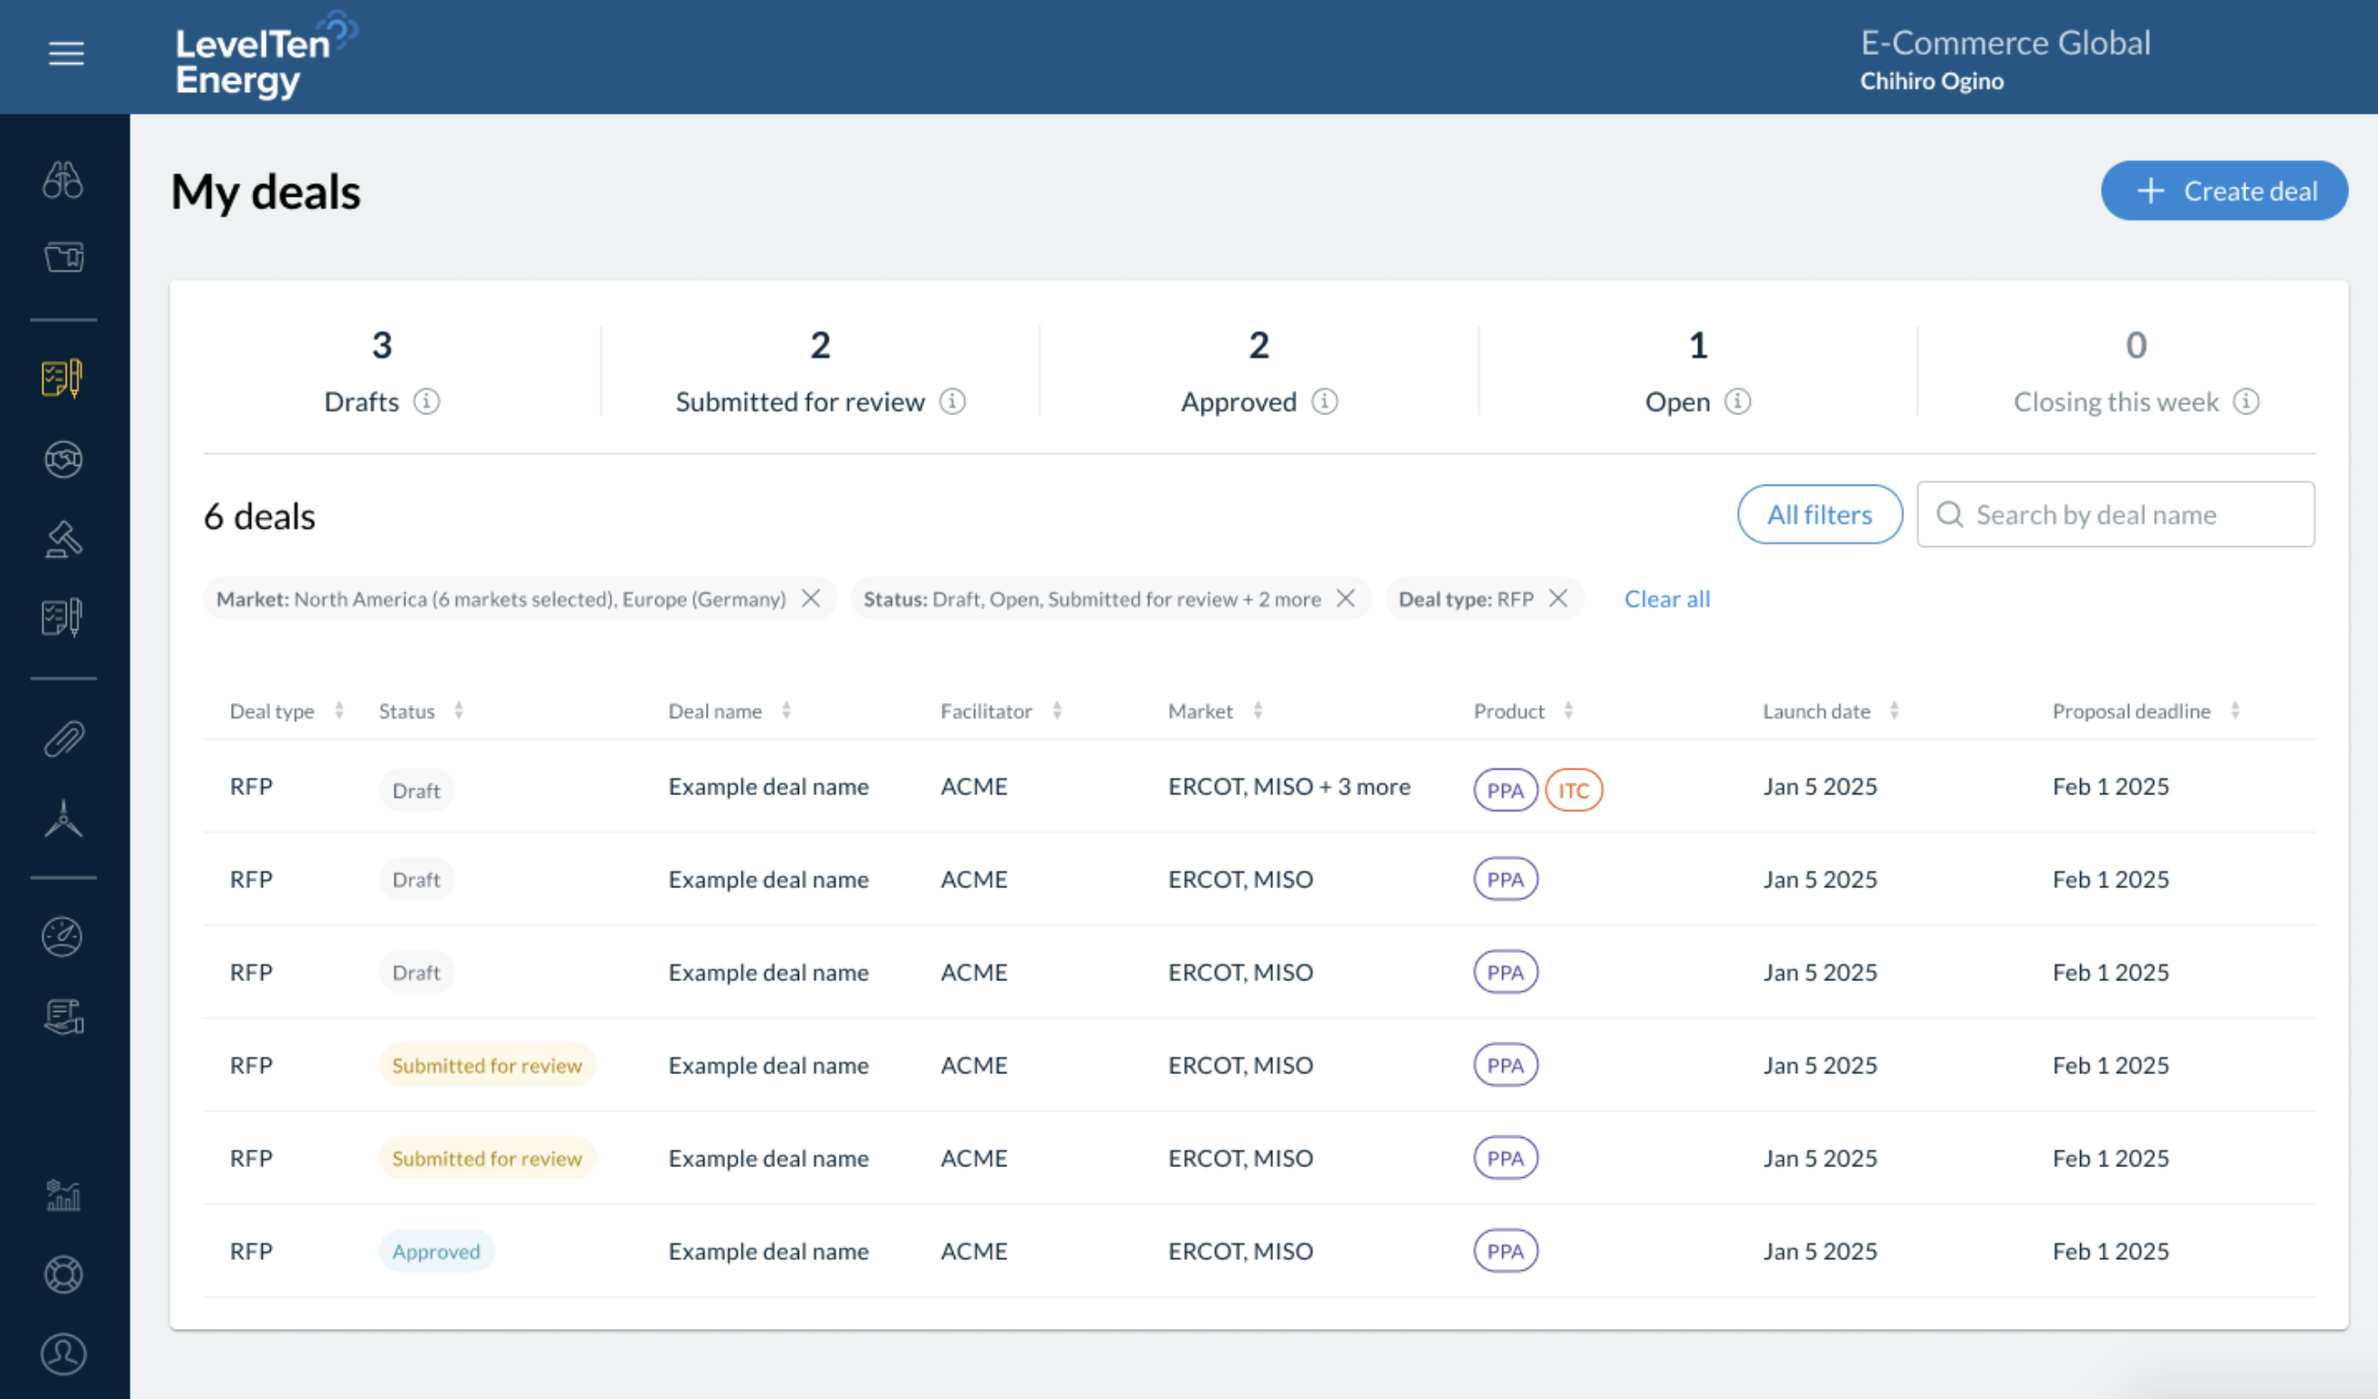Sort the table by Proposal deadline
Screen dimensions: 2378x1399
(2234, 711)
